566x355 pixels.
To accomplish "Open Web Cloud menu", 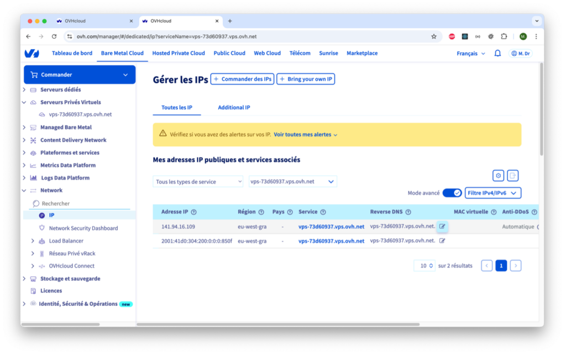I will 267,53.
